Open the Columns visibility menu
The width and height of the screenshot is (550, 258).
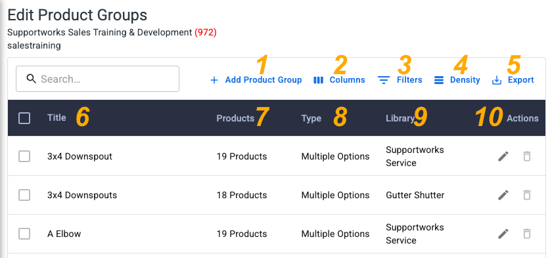point(339,80)
